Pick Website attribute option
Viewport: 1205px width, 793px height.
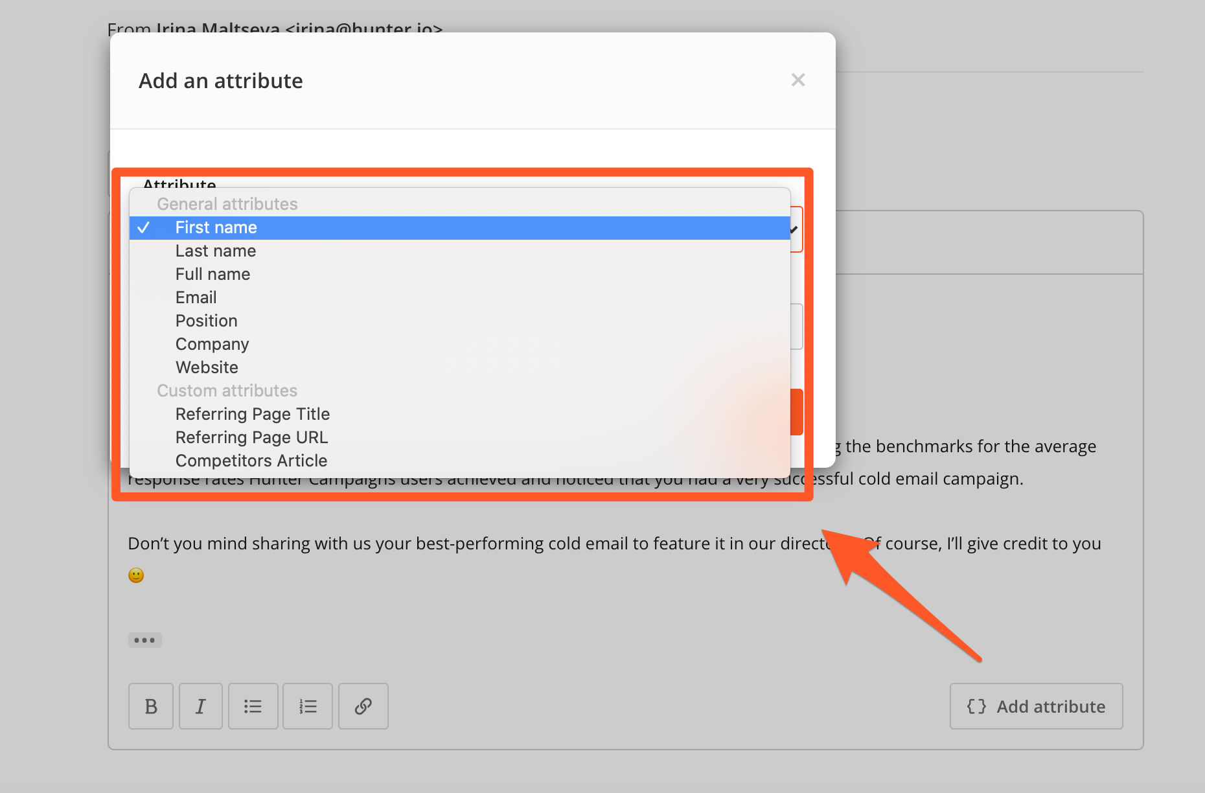click(460, 368)
